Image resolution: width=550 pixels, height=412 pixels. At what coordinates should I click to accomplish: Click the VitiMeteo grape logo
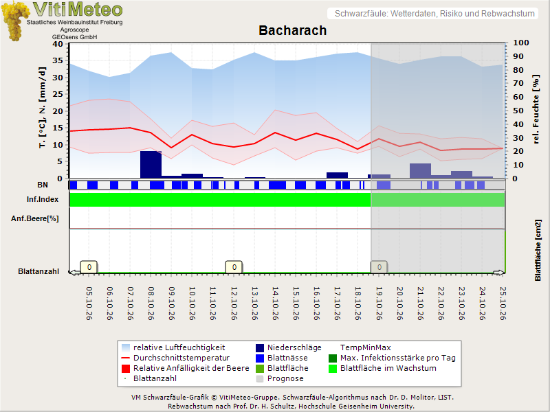coord(14,21)
